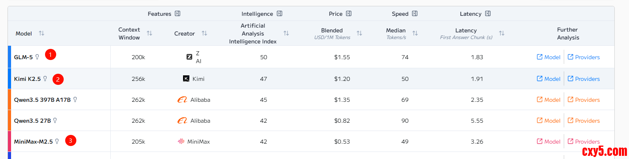The width and height of the screenshot is (629, 159).
Task: Sort table by Model name
Action: [42, 33]
